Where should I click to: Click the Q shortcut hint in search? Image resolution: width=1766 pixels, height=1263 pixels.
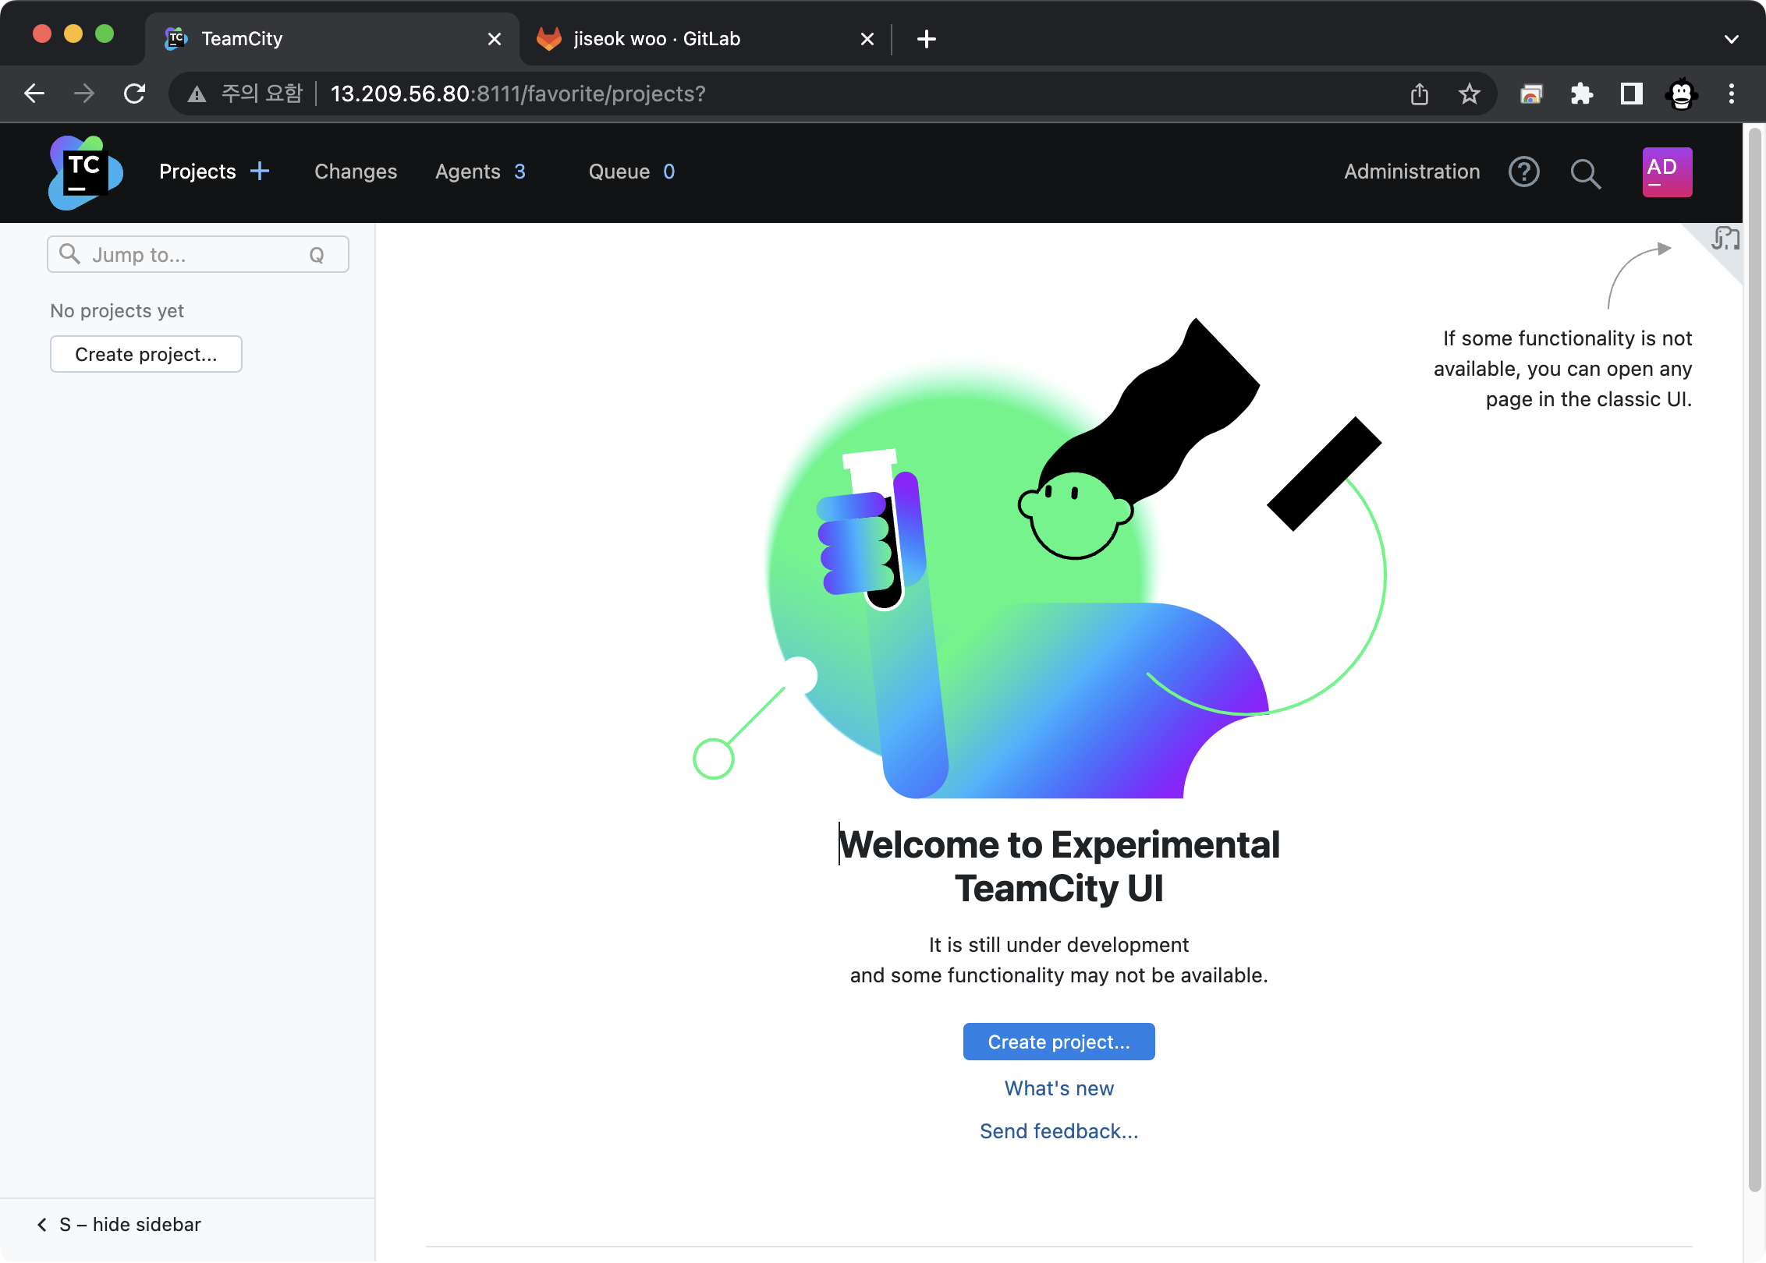point(316,255)
